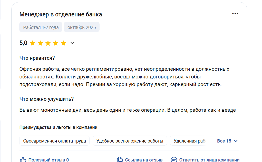Image resolution: width=262 pixels, height=162 pixels.
Task: Mark review helpful via 'Полезный отзыв 0'
Action: click(x=48, y=160)
